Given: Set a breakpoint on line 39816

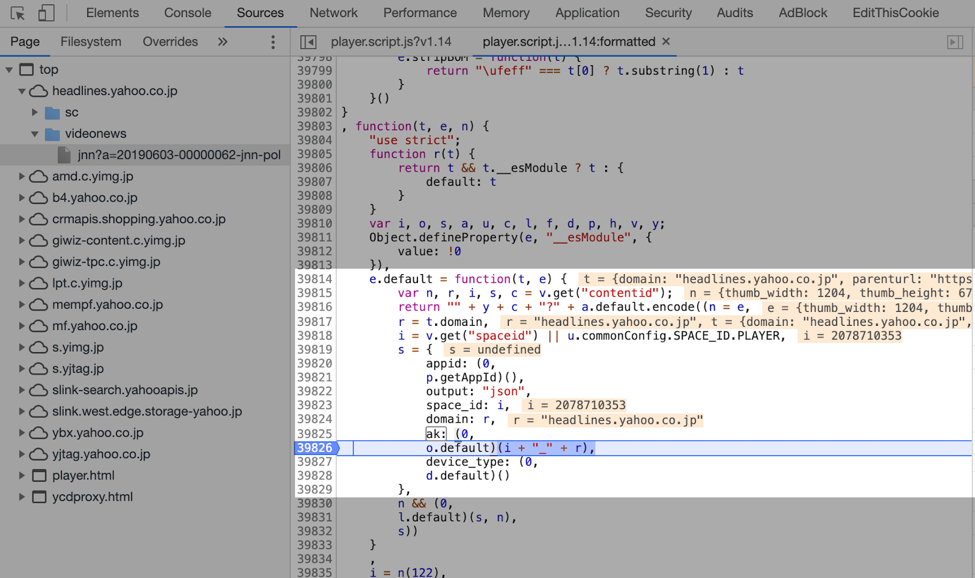Looking at the screenshot, I should pyautogui.click(x=314, y=307).
